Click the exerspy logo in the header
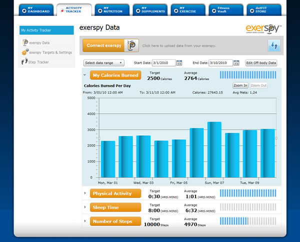The image size is (300, 242). 263,28
